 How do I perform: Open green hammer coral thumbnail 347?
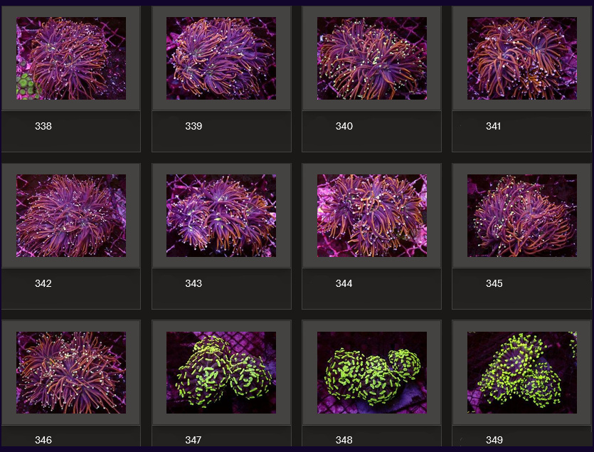point(221,373)
